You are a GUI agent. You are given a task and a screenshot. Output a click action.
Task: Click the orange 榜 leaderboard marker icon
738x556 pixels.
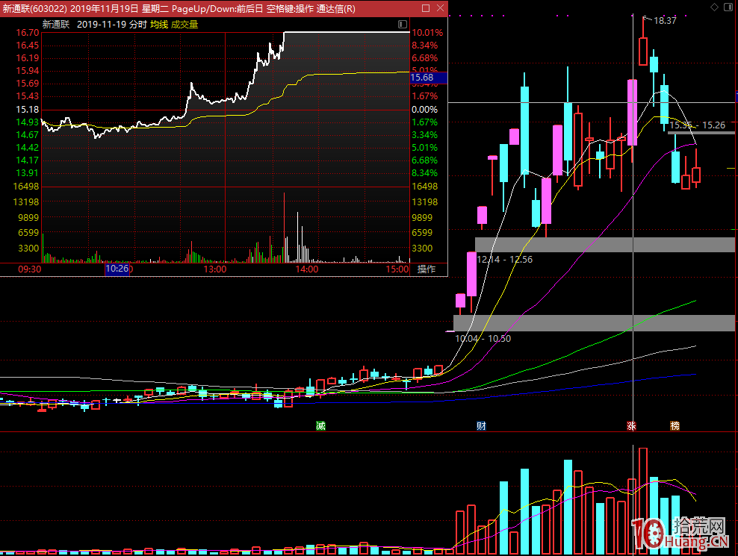pos(675,426)
